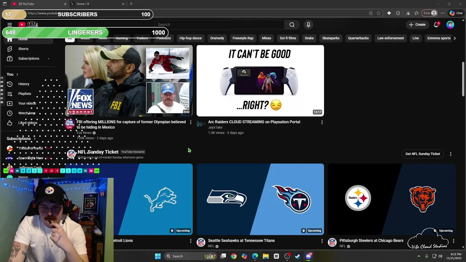Select the Hip-hop dance chip
The height and width of the screenshot is (262, 466).
[x=190, y=38]
